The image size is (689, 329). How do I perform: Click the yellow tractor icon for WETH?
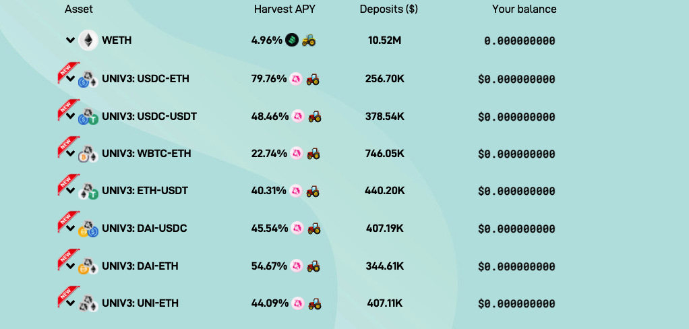click(x=309, y=40)
